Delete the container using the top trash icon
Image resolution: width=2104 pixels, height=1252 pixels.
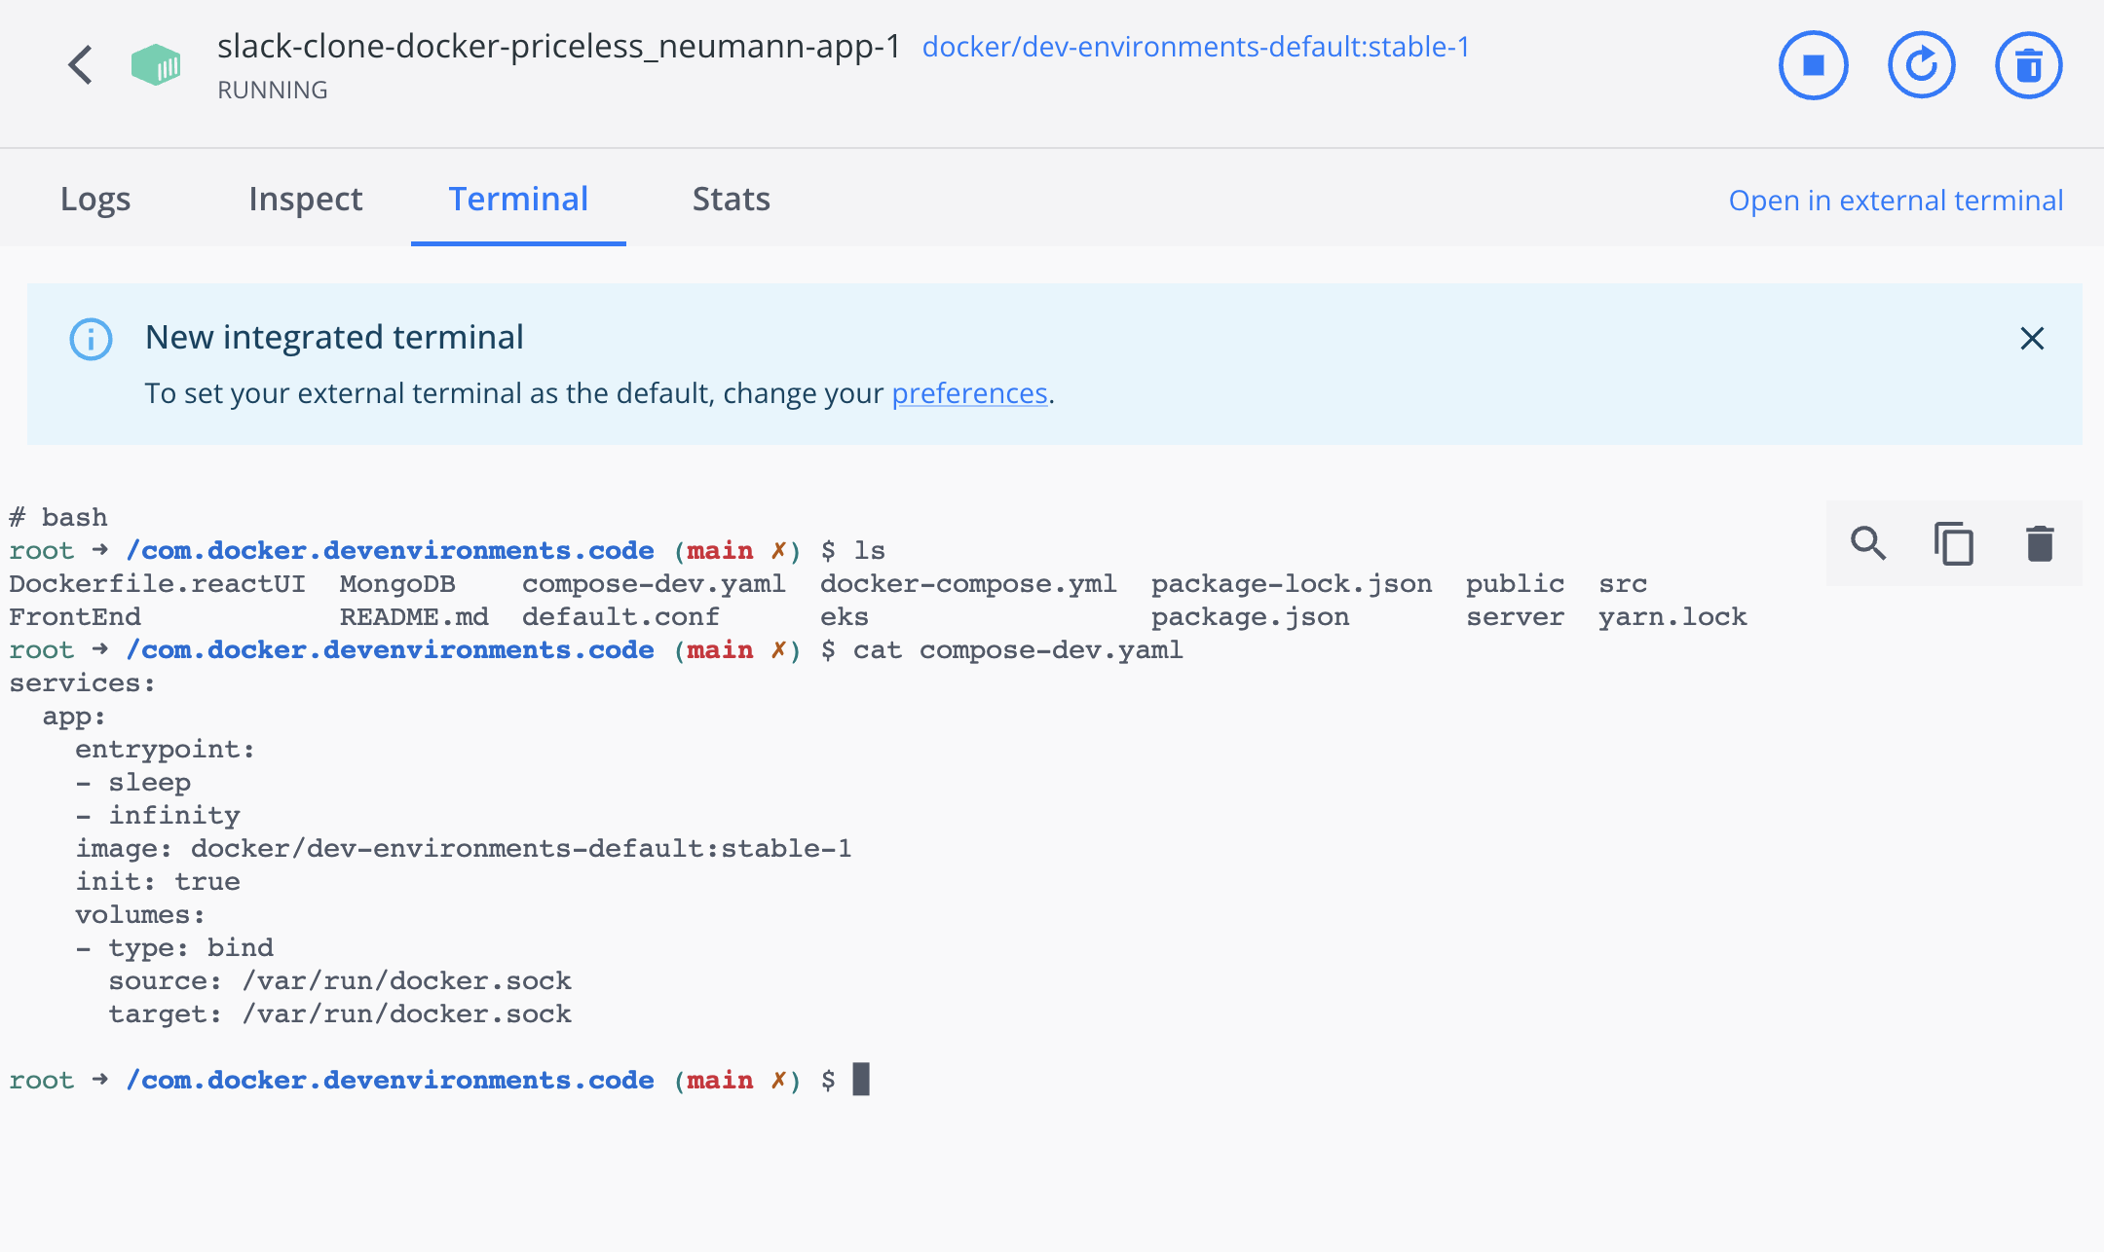click(x=2028, y=65)
